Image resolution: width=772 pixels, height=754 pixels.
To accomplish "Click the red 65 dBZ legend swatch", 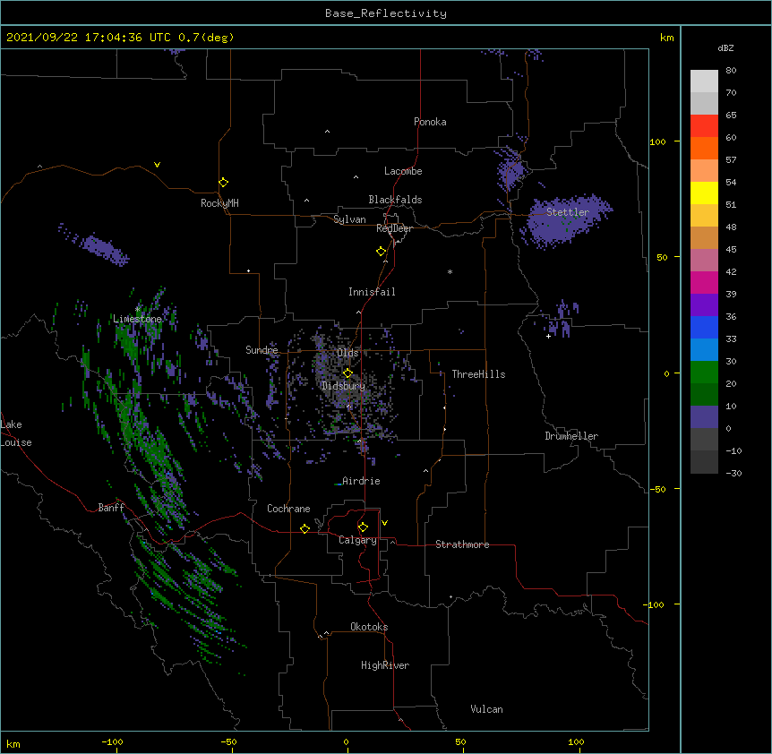I will coord(704,125).
